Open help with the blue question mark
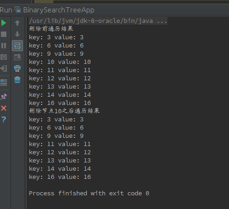The width and height of the screenshot is (229, 209). point(4,120)
